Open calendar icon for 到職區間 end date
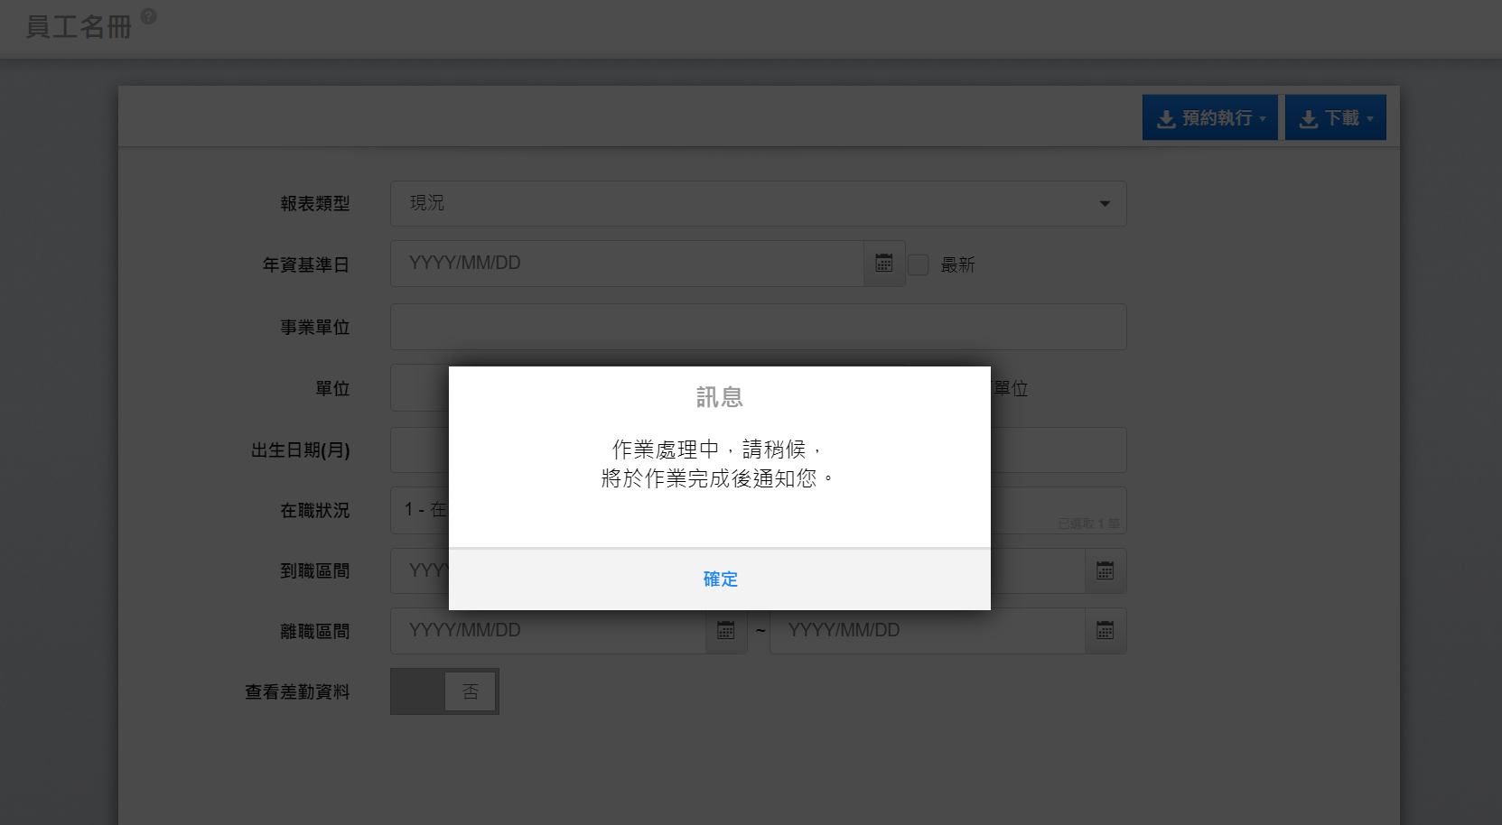The height and width of the screenshot is (825, 1502). point(1105,570)
